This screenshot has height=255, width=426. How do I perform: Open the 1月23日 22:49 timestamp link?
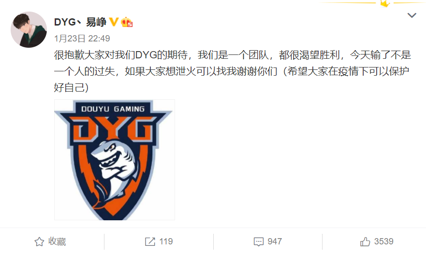tap(82, 39)
